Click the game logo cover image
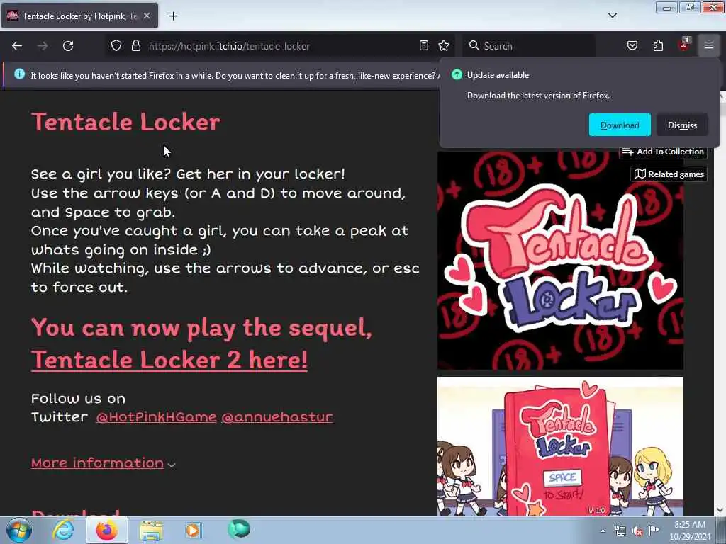 tap(560, 260)
